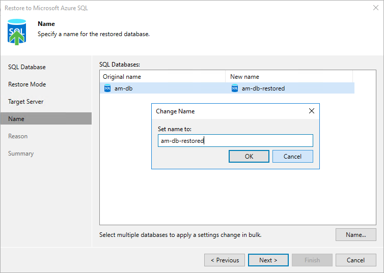
Task: Cancel the restore wizard
Action: [x=355, y=260]
